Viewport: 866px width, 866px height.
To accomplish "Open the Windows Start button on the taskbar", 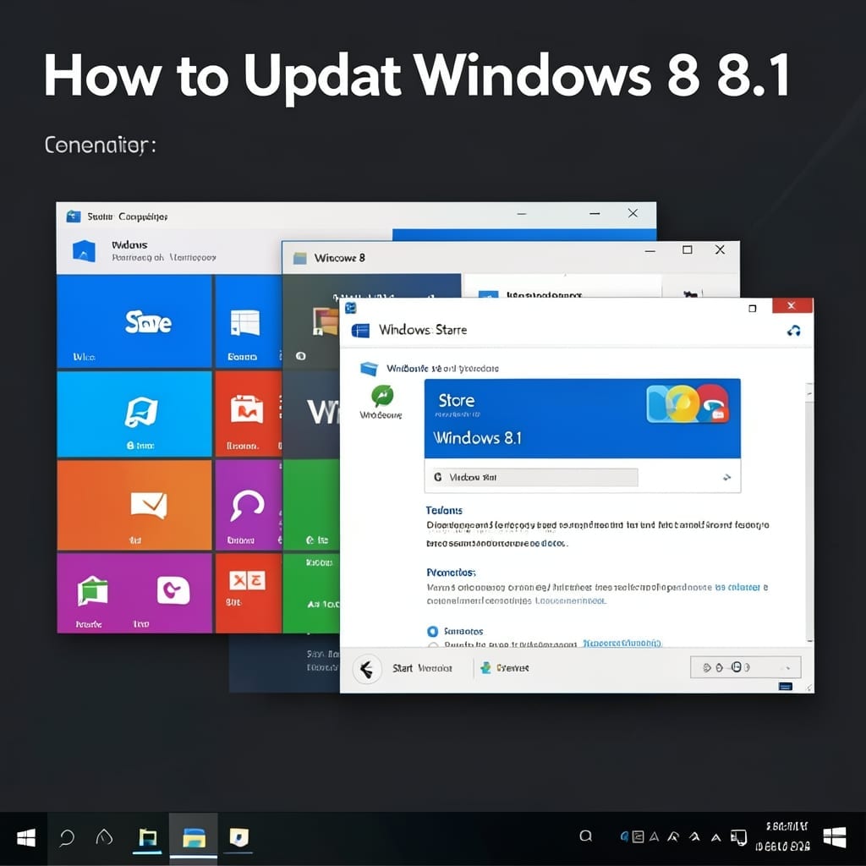I will click(26, 838).
